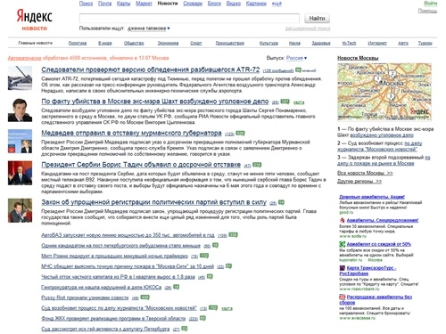Open comments bubble for МЧС Москва-Сити headline
Viewport: 446px width, 334px height.
tap(228, 266)
